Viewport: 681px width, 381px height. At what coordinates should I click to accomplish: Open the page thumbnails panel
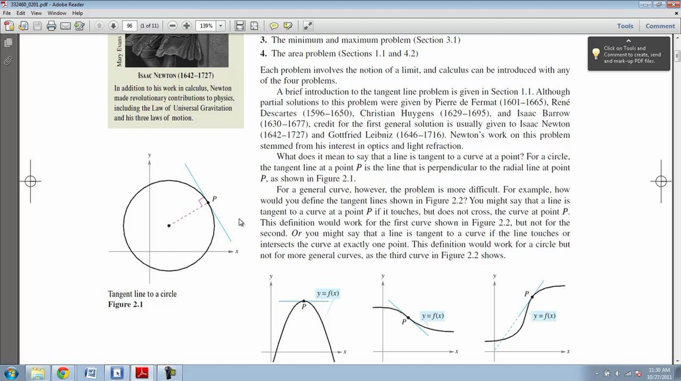coord(8,43)
